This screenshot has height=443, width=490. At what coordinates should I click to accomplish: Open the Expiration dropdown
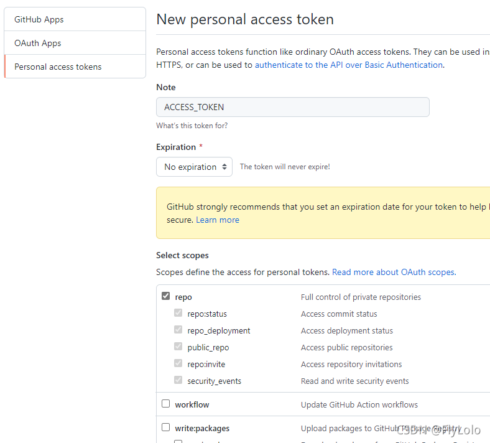point(194,167)
